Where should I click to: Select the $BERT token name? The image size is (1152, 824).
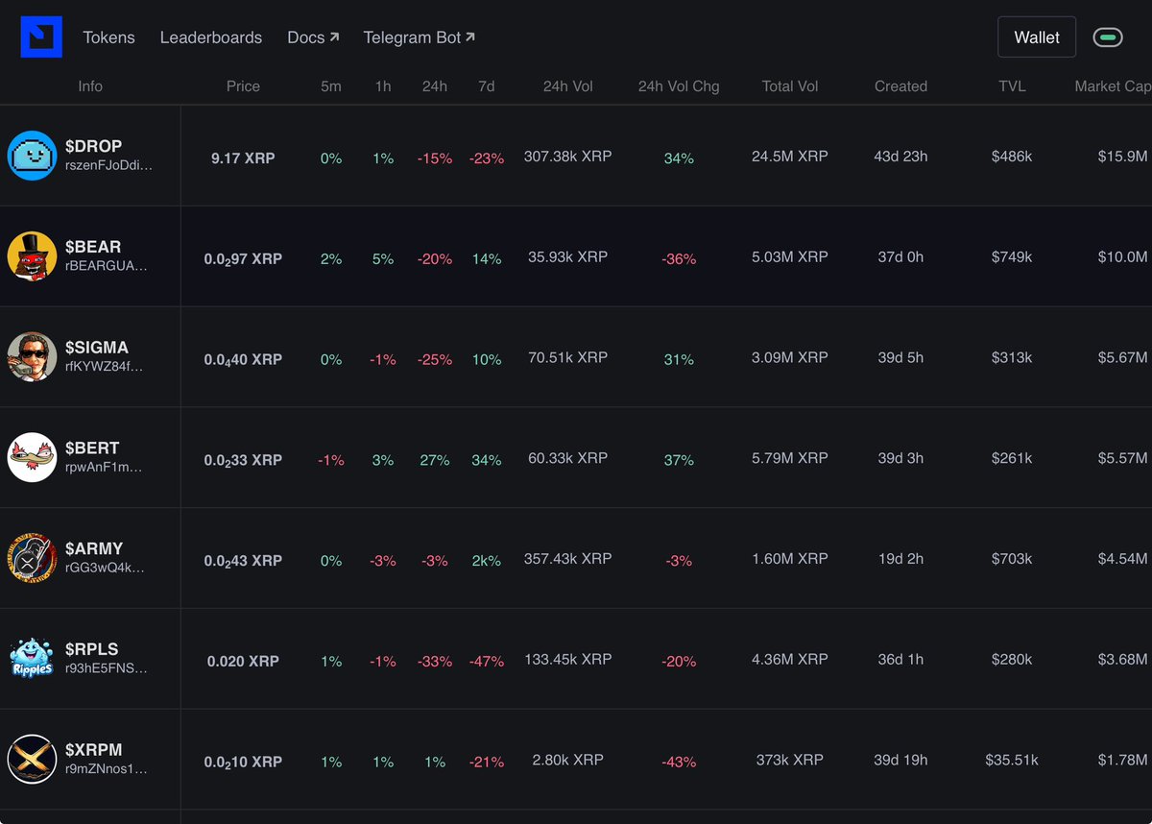click(x=93, y=448)
